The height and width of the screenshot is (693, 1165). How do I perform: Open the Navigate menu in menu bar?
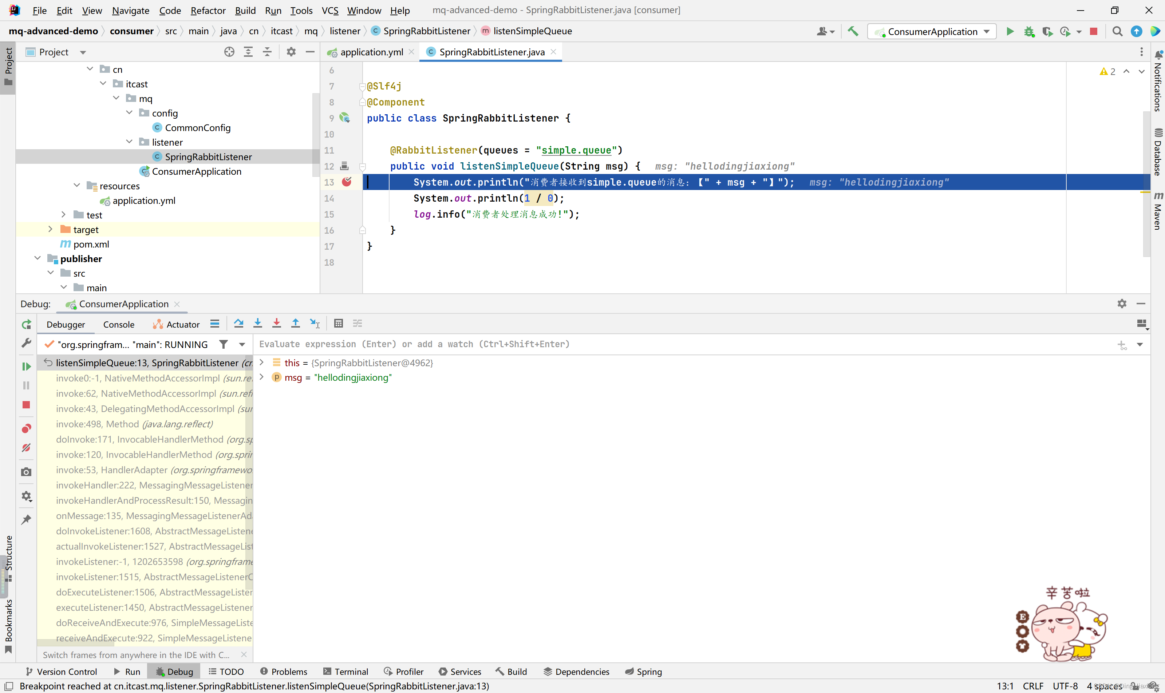(x=129, y=9)
